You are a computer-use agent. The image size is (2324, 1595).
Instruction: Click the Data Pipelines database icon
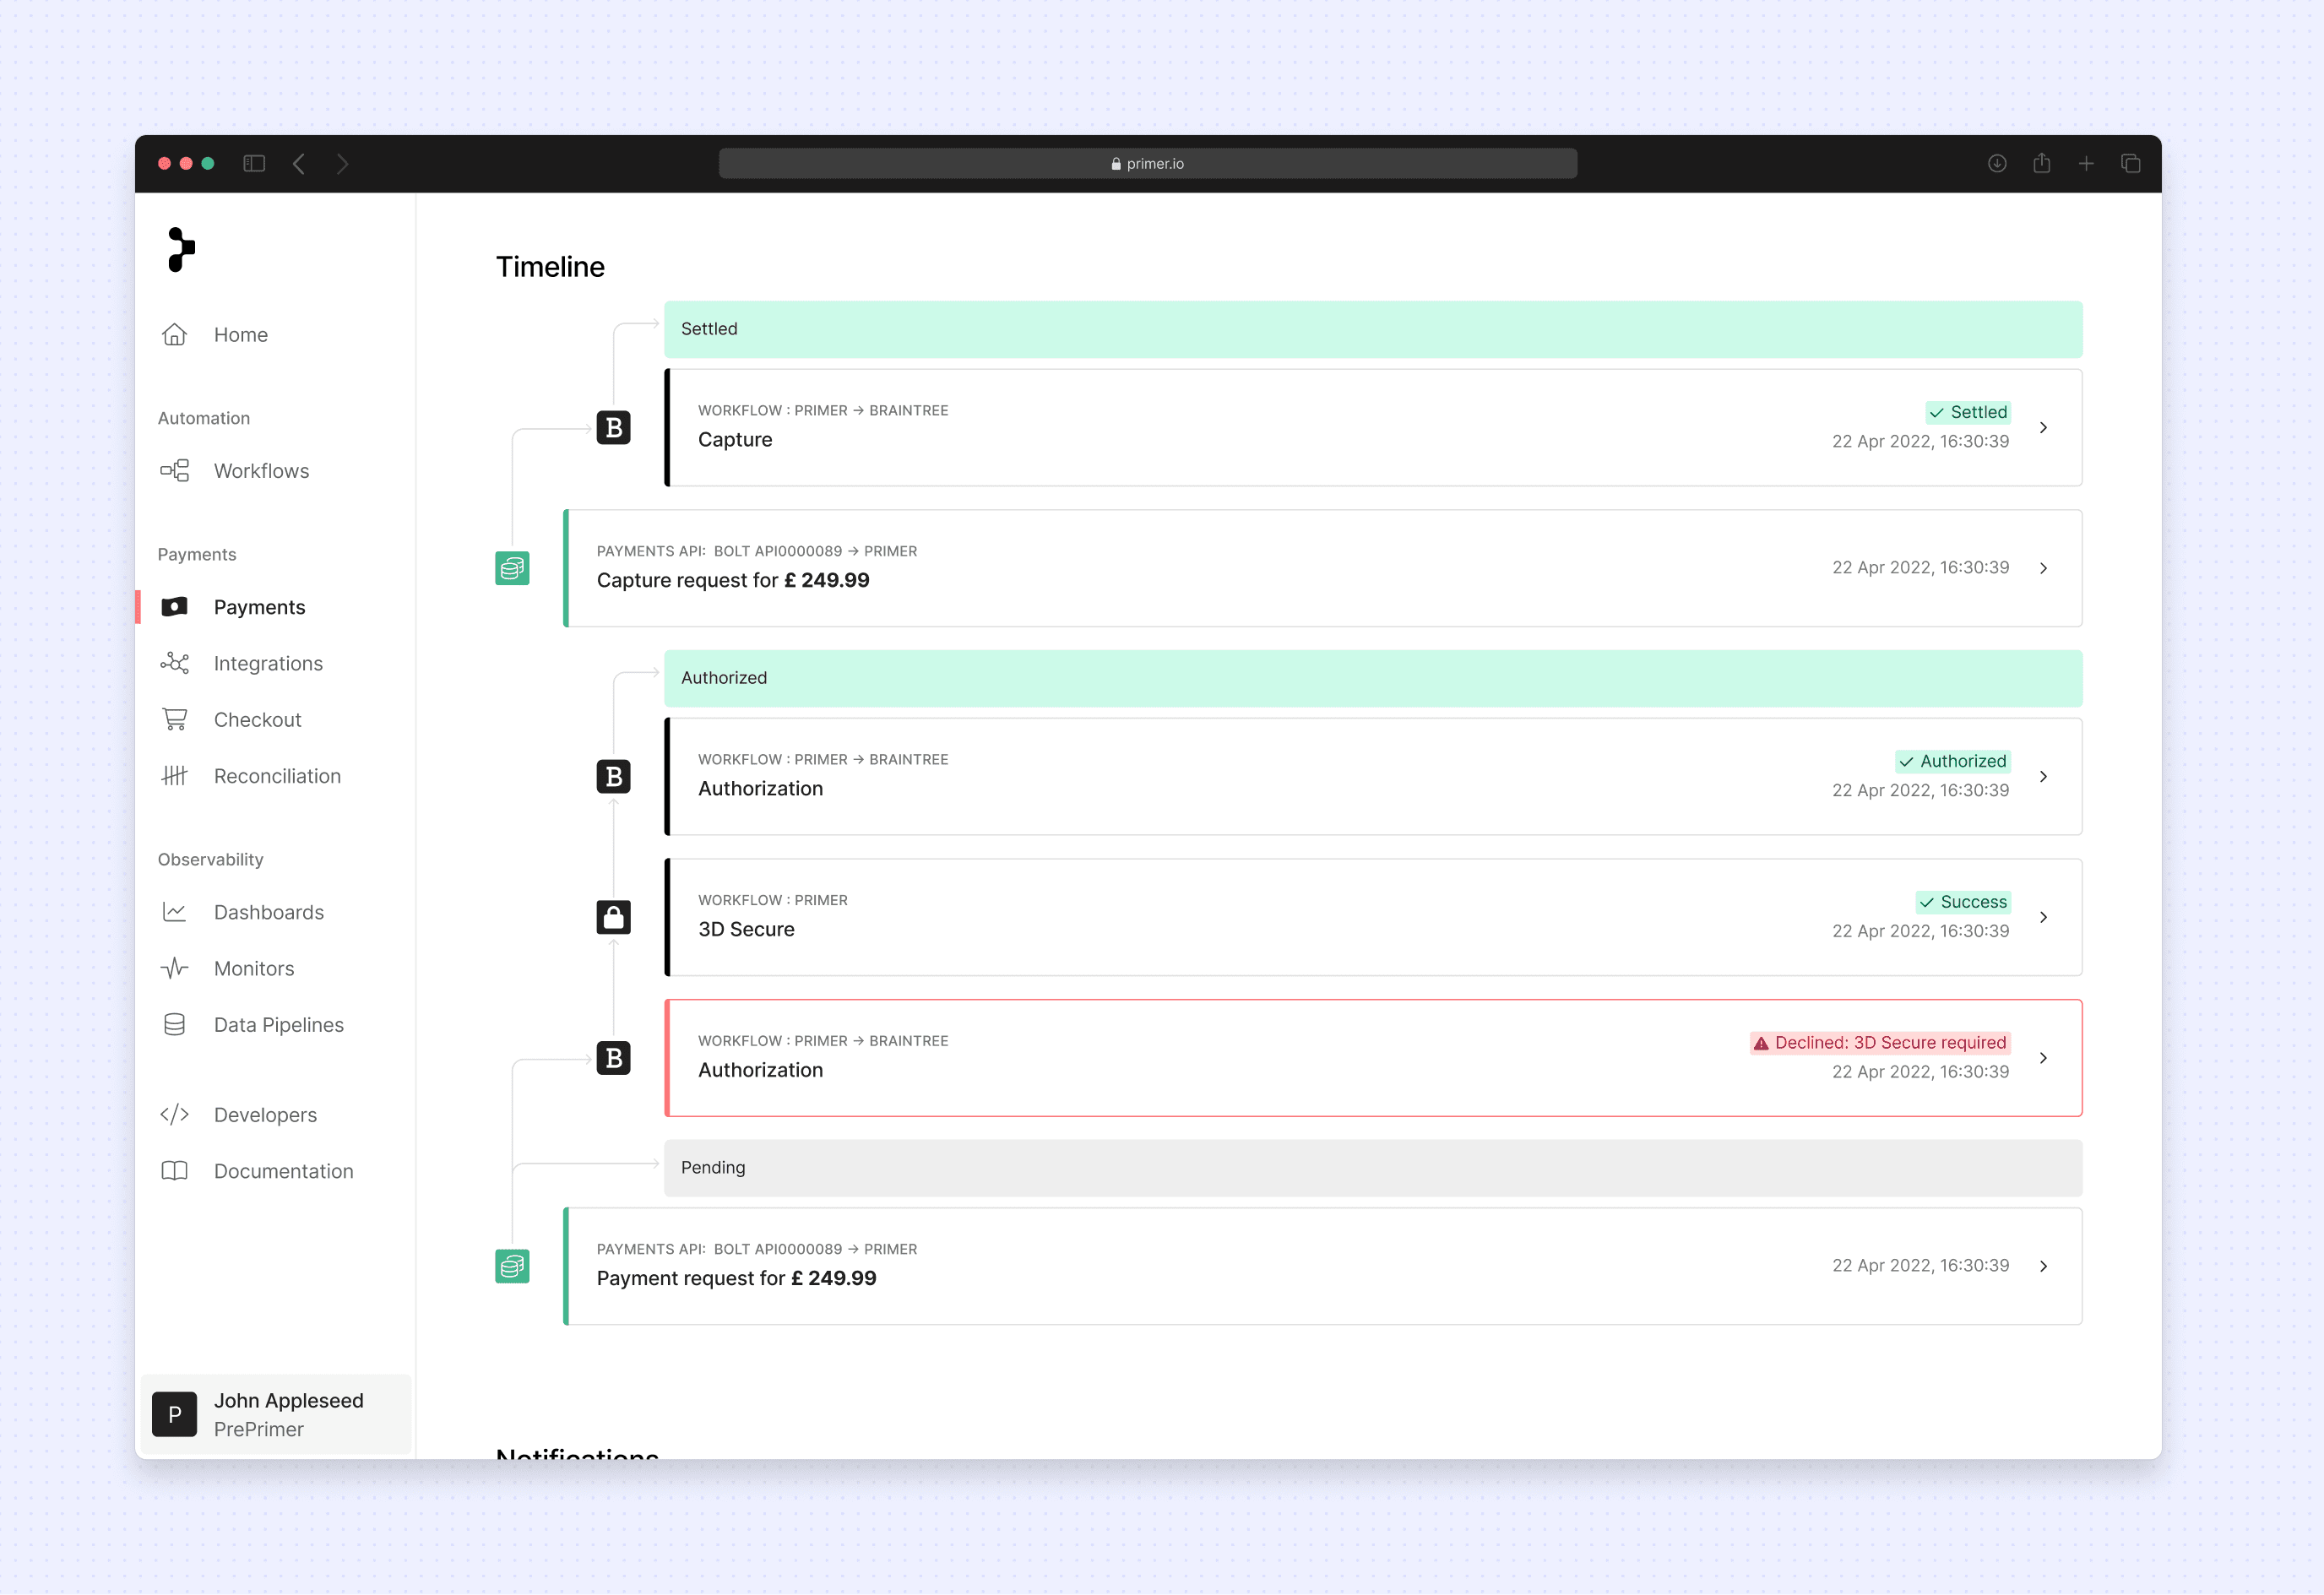click(x=174, y=1025)
